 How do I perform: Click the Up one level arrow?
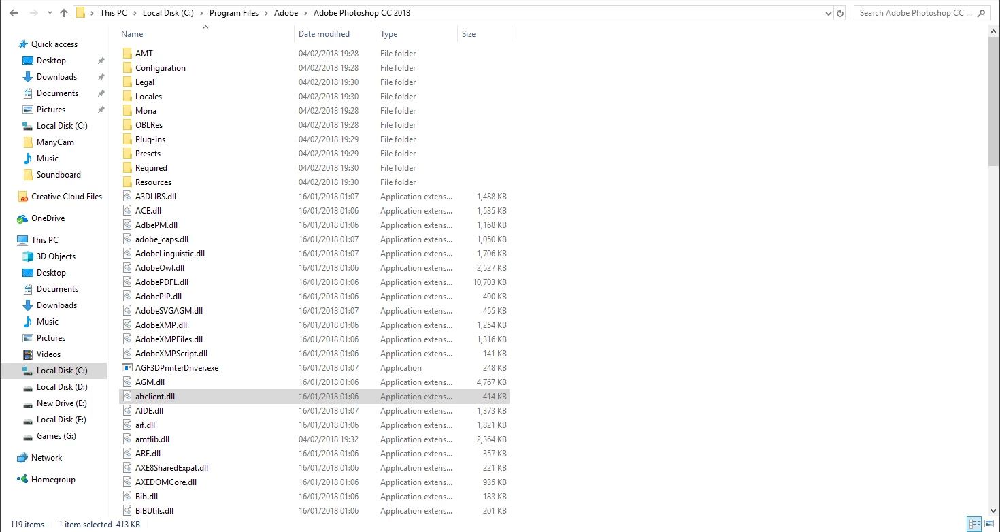64,13
